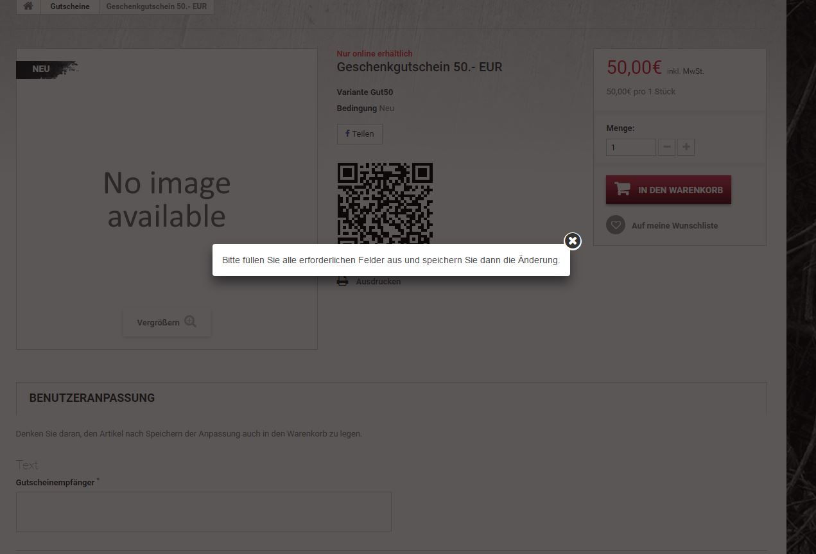Increase quantity with plus button

pos(686,147)
